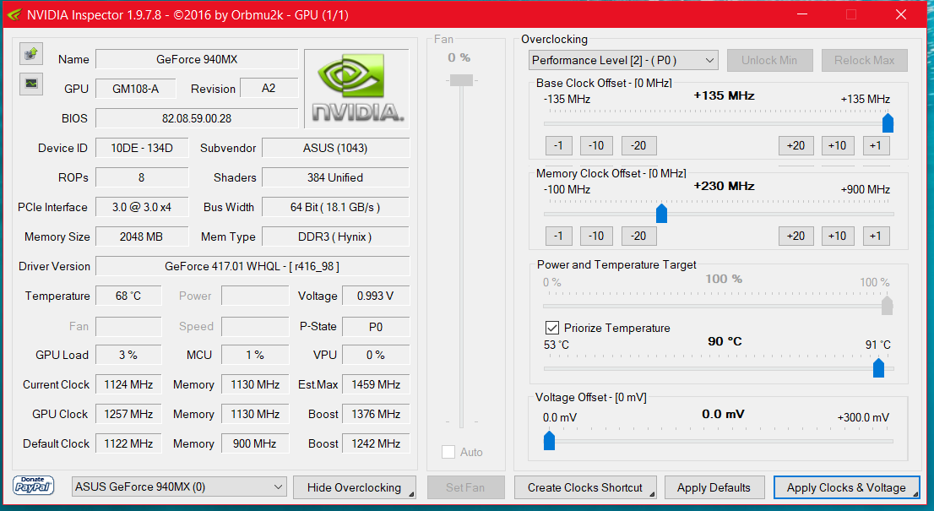Click the GPU field showing GM108-A
This screenshot has height=511, width=934.
[136, 89]
